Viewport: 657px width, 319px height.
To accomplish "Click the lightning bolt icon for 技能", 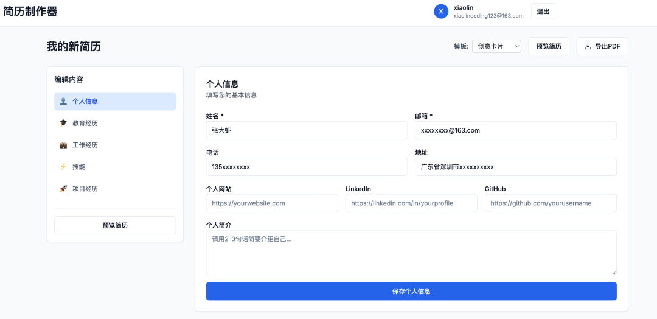I will [63, 166].
